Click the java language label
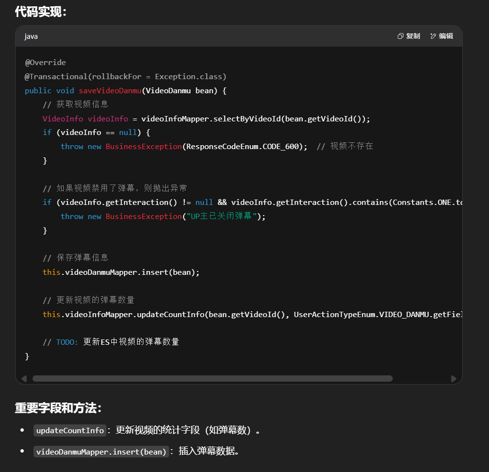The width and height of the screenshot is (489, 472). pyautogui.click(x=31, y=36)
